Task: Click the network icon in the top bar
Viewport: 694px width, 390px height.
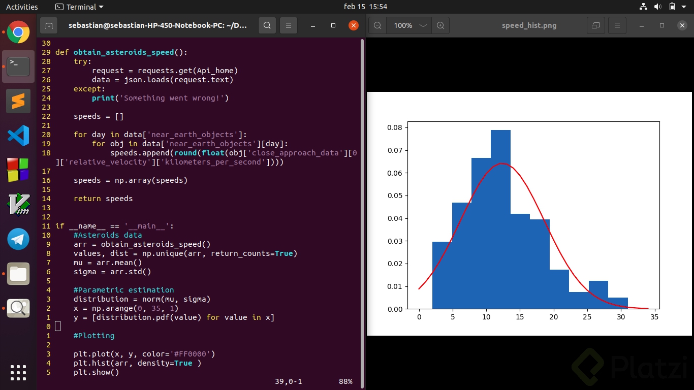Action: [x=644, y=7]
